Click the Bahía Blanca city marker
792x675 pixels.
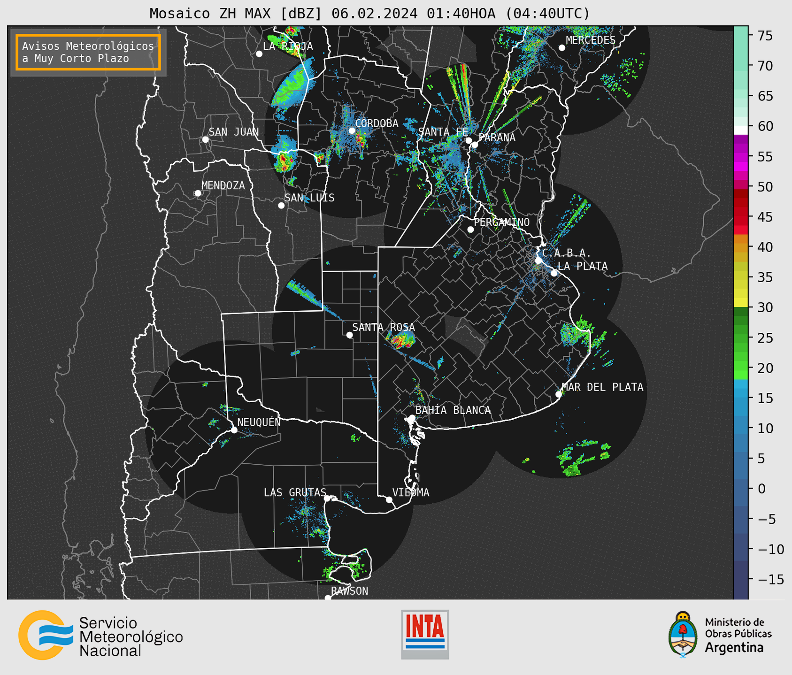tap(412, 418)
